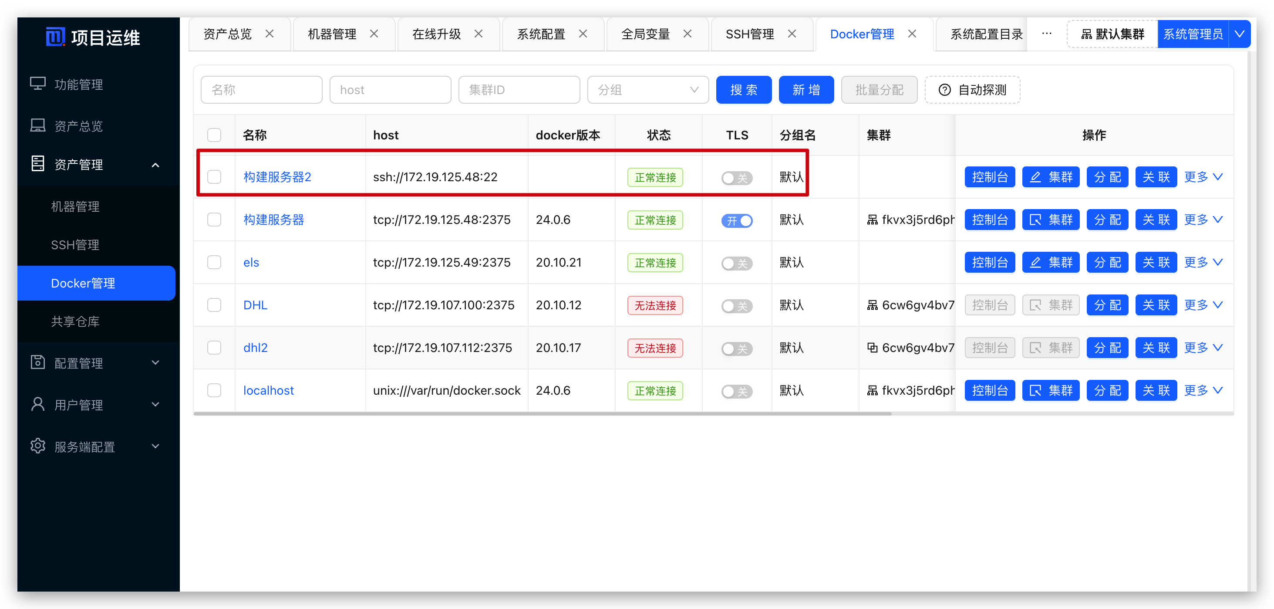Select all rows with header checkbox
This screenshot has width=1274, height=609.
[214, 135]
